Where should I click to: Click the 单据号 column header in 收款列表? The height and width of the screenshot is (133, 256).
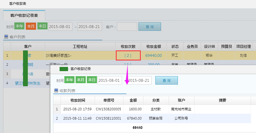[109, 100]
